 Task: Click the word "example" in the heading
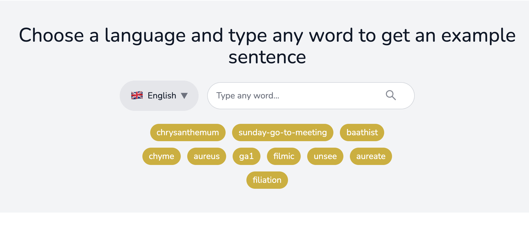[478, 36]
